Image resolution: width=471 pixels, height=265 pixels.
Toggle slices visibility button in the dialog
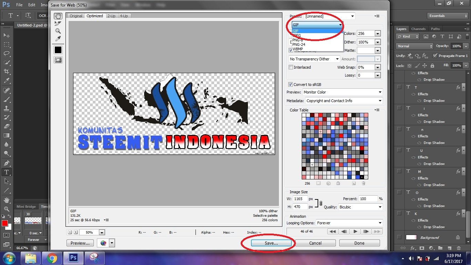[58, 60]
